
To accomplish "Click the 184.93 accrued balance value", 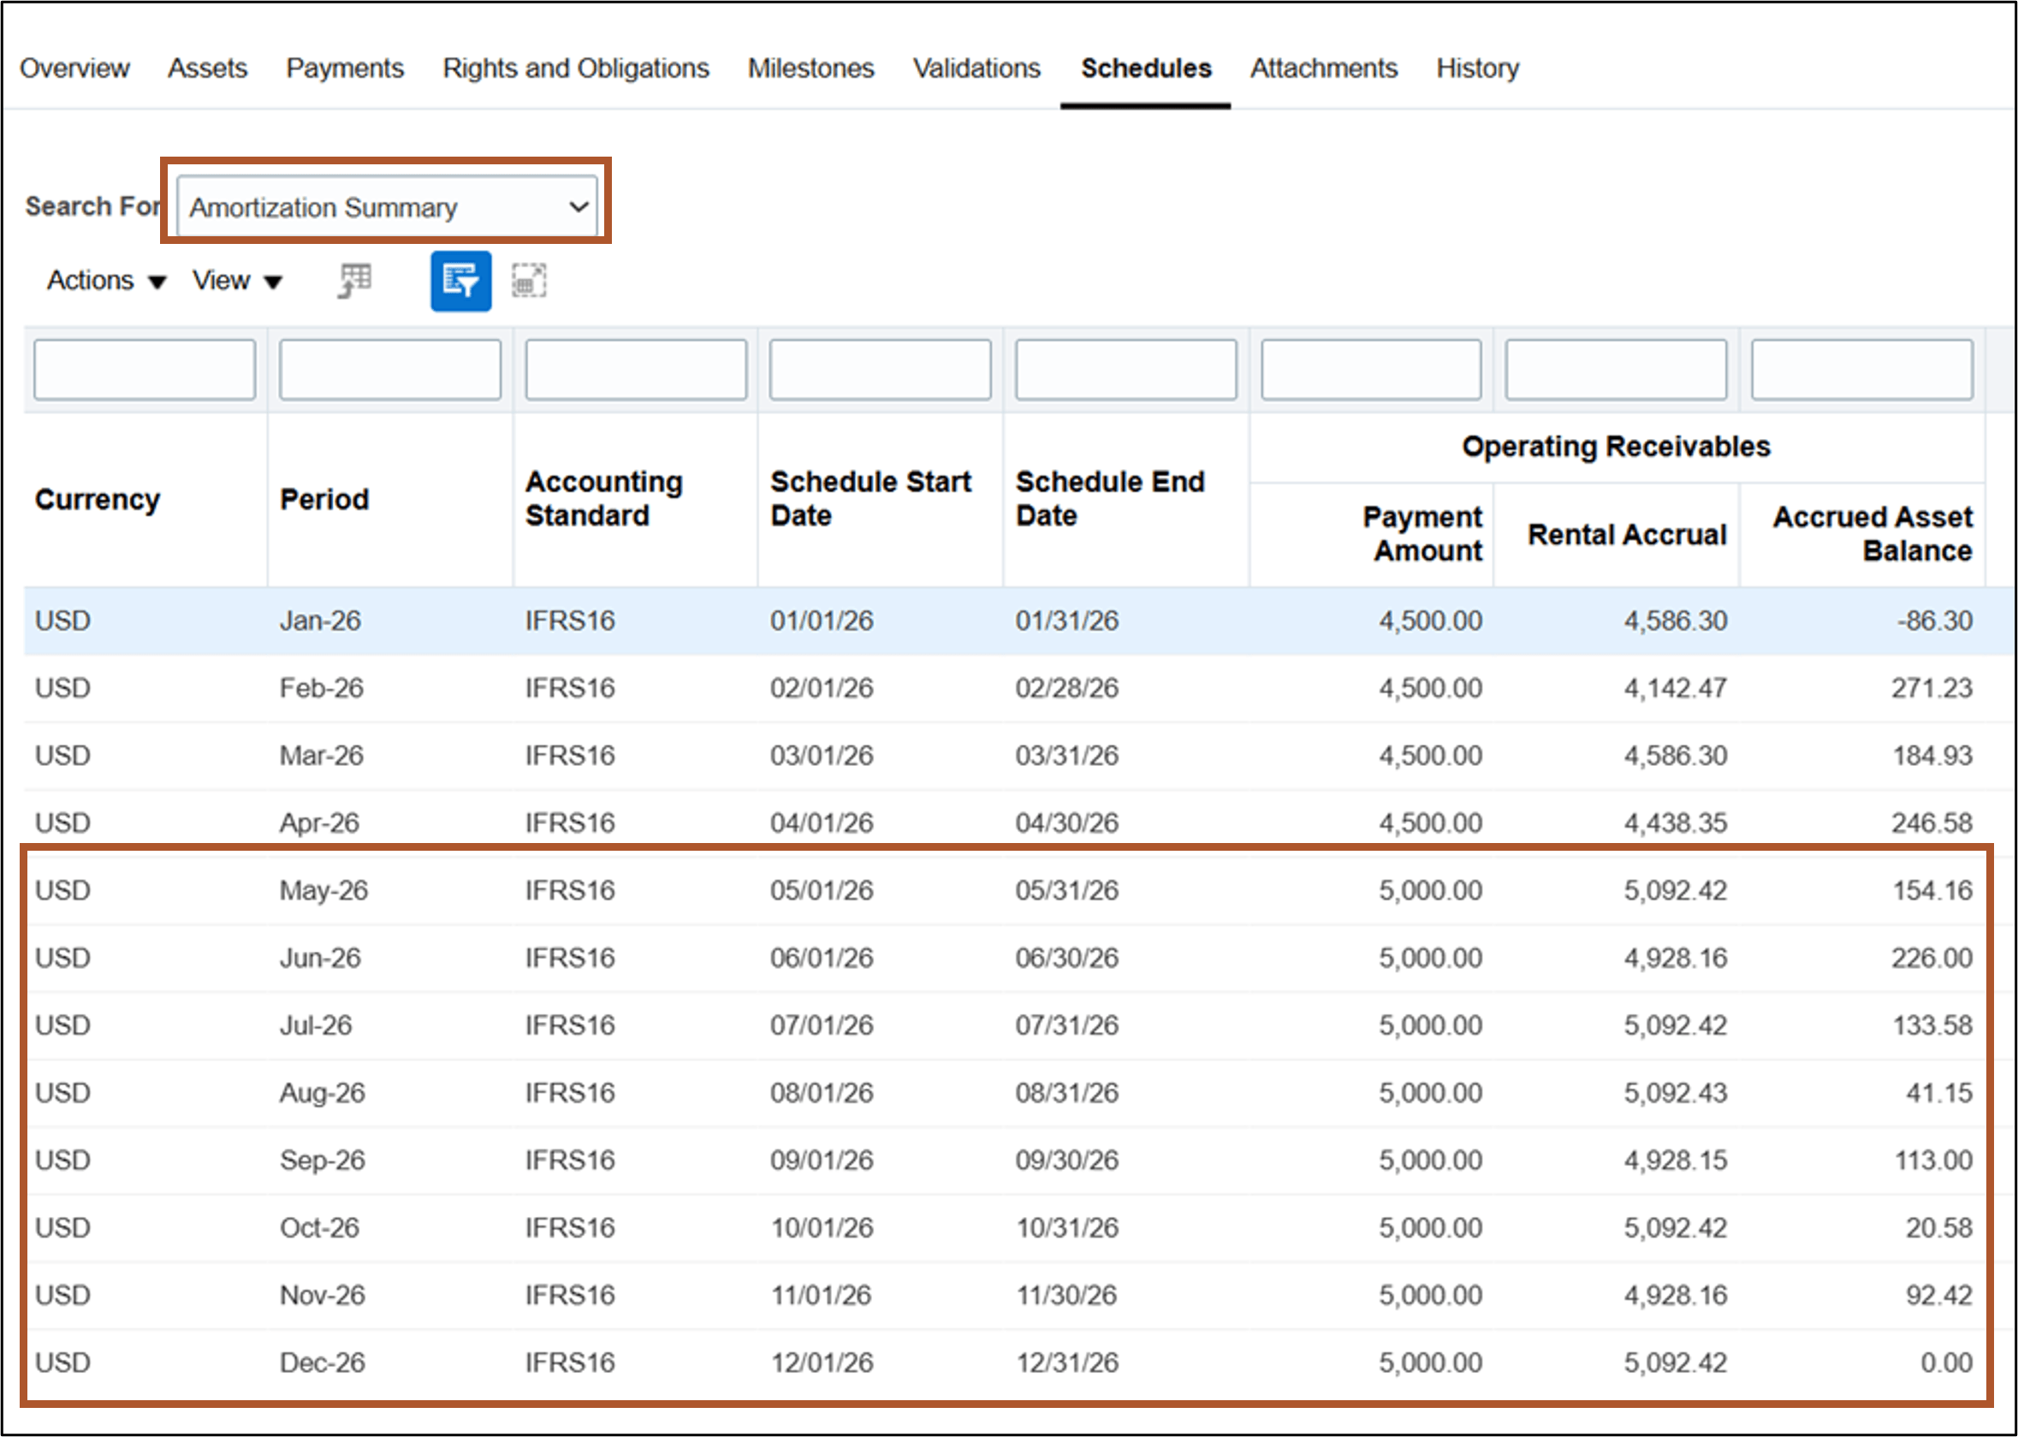I will point(1933,756).
